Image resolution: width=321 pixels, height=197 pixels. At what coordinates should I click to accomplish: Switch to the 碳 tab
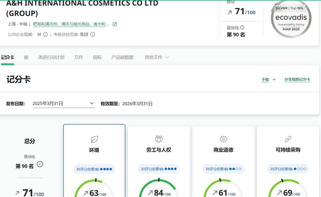(x=26, y=58)
